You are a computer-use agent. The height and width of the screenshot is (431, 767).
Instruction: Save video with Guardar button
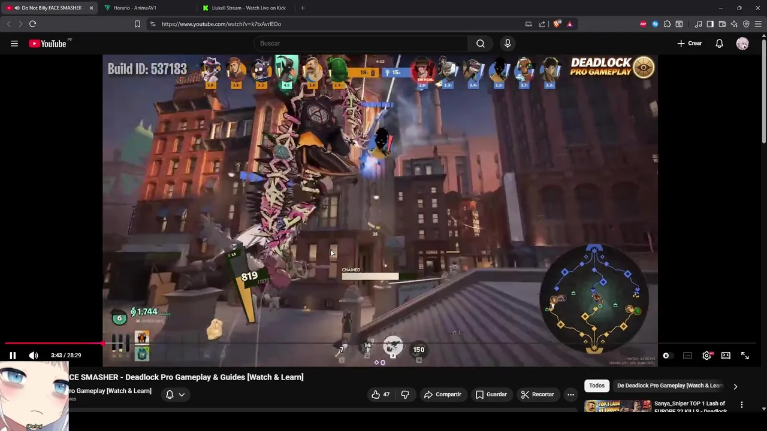491,394
